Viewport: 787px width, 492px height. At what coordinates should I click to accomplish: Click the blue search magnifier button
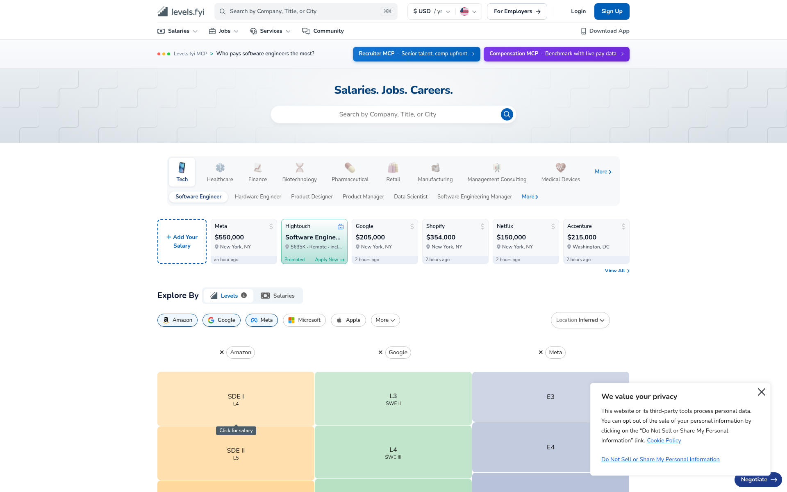[x=507, y=114]
